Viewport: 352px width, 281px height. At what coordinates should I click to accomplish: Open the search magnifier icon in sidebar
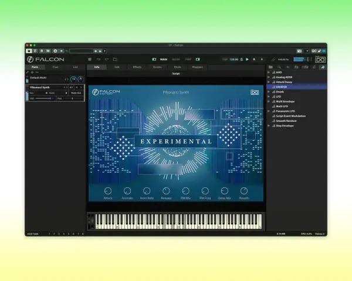pos(279,67)
